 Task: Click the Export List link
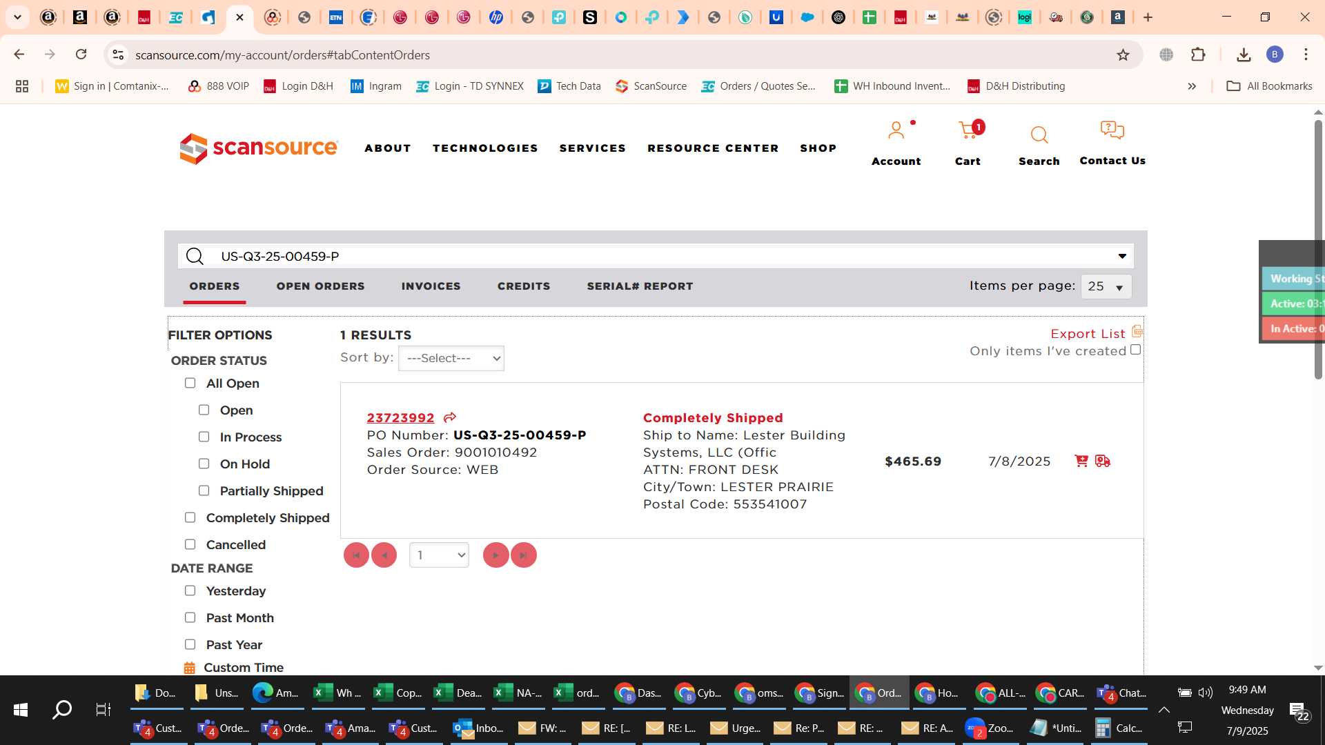(x=1088, y=334)
